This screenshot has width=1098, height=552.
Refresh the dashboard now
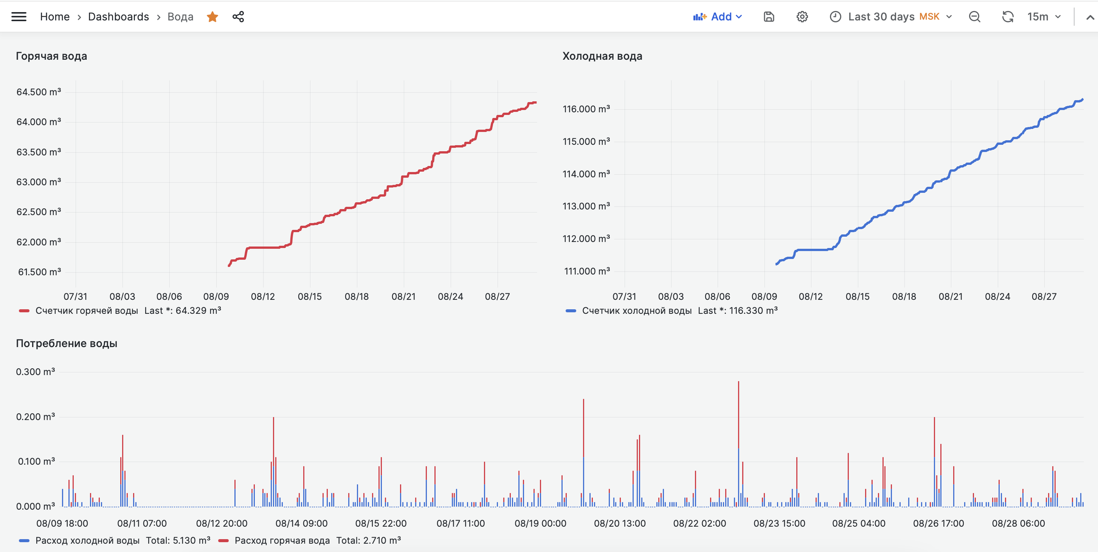(1007, 17)
